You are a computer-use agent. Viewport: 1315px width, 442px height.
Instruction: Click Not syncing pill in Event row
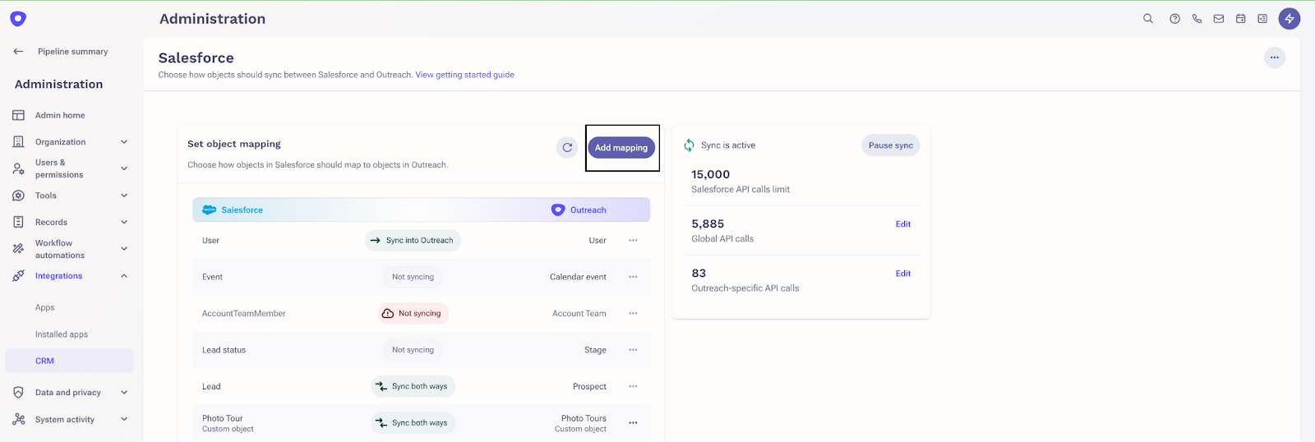413,277
